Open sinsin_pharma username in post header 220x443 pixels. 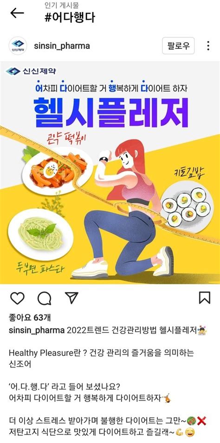[62, 46]
